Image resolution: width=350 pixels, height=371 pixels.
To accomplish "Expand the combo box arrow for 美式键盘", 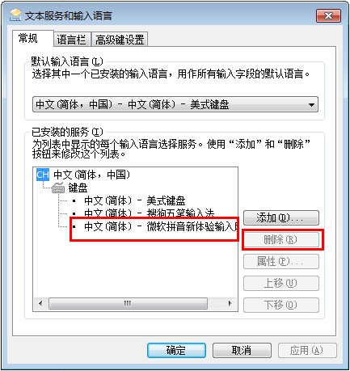I will (311, 104).
